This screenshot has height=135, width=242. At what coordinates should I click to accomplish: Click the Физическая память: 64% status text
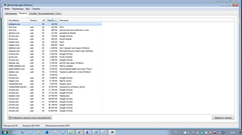(x=57, y=126)
